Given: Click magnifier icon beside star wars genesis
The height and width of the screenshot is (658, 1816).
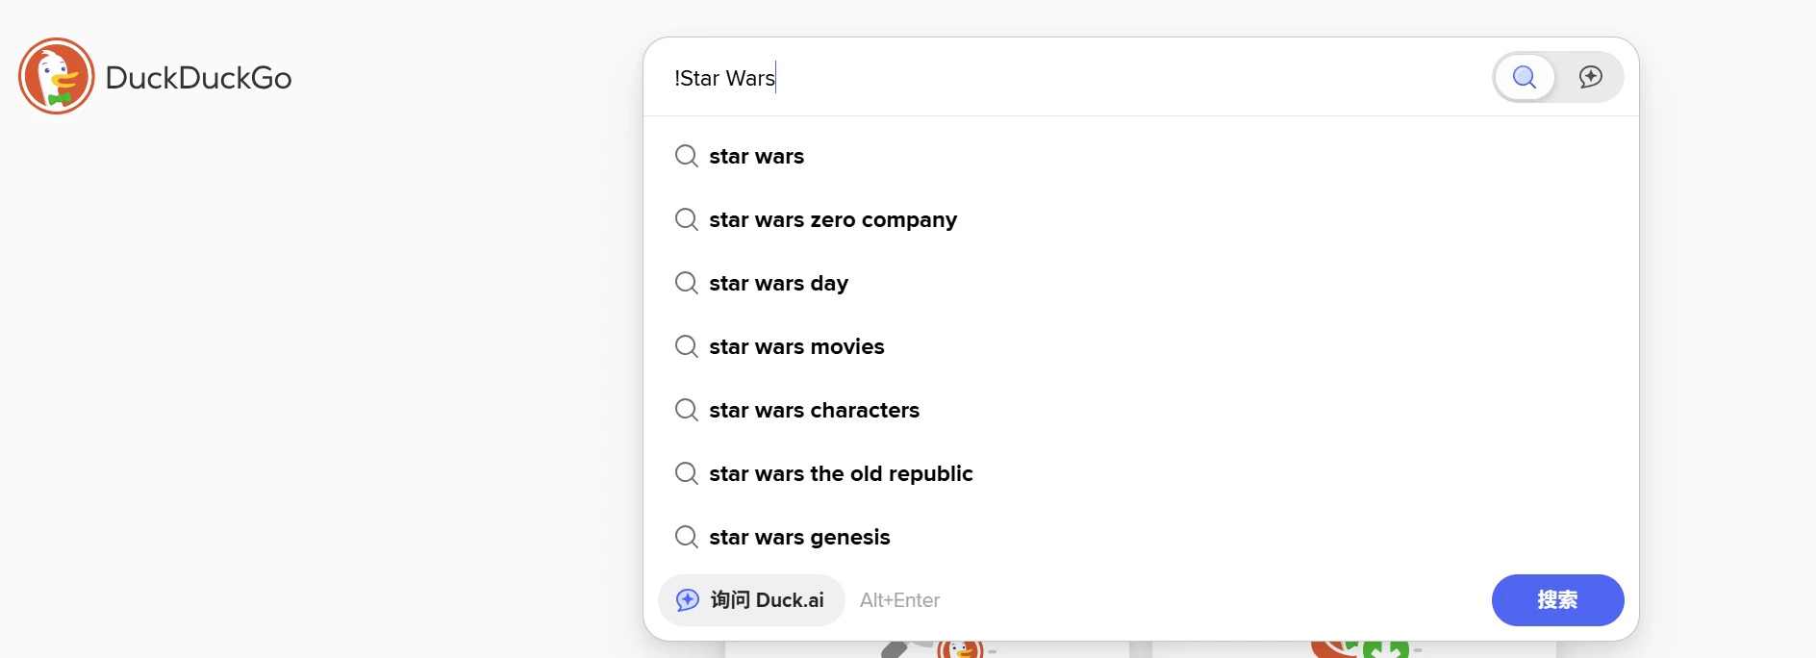Looking at the screenshot, I should (x=687, y=537).
